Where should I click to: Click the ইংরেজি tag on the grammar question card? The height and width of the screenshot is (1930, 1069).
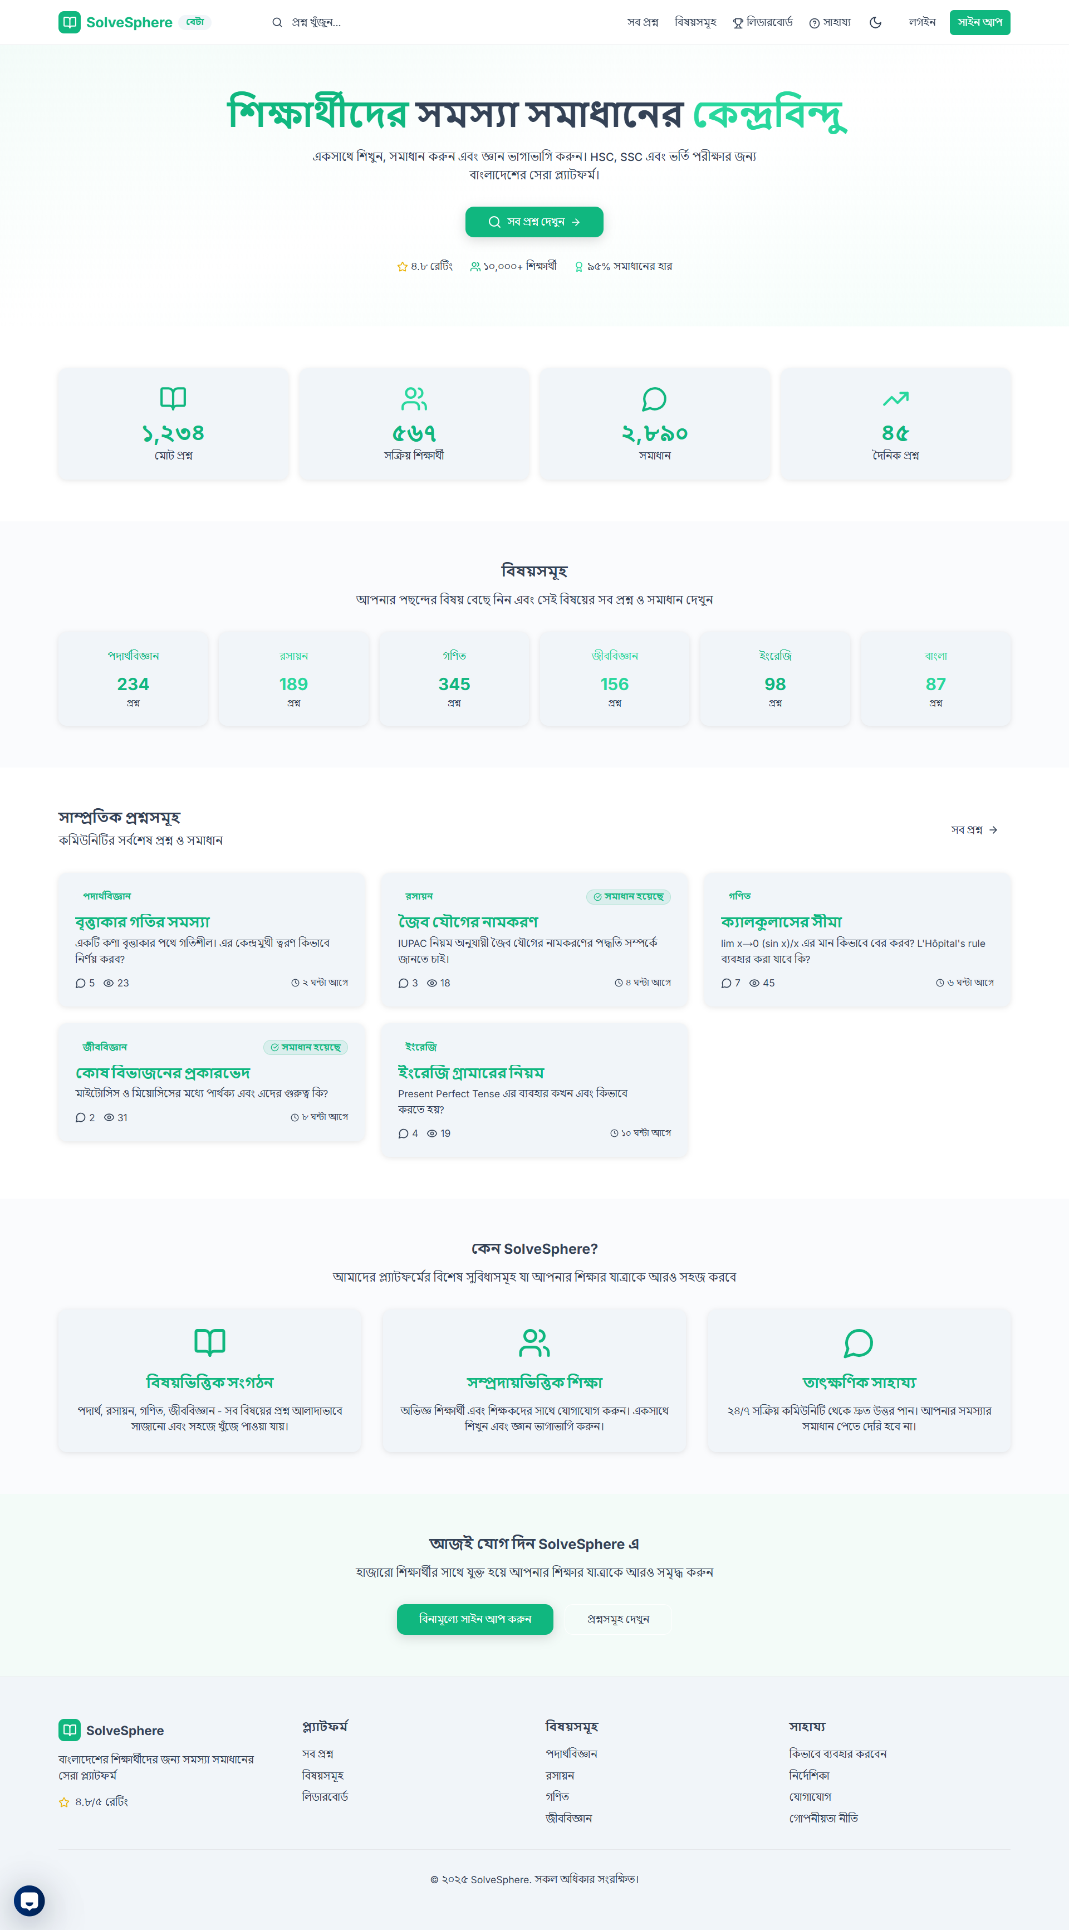[x=421, y=1047]
